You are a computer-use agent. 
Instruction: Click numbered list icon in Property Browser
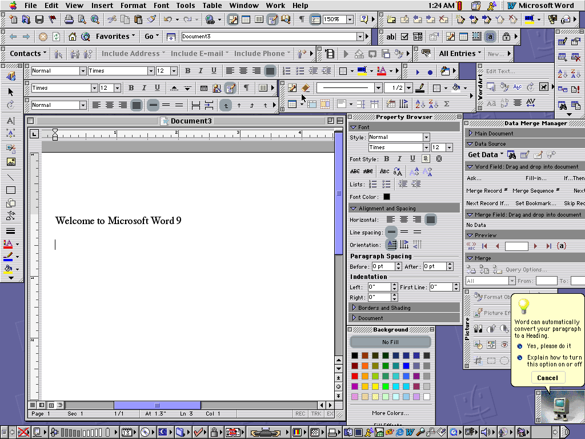coord(373,184)
